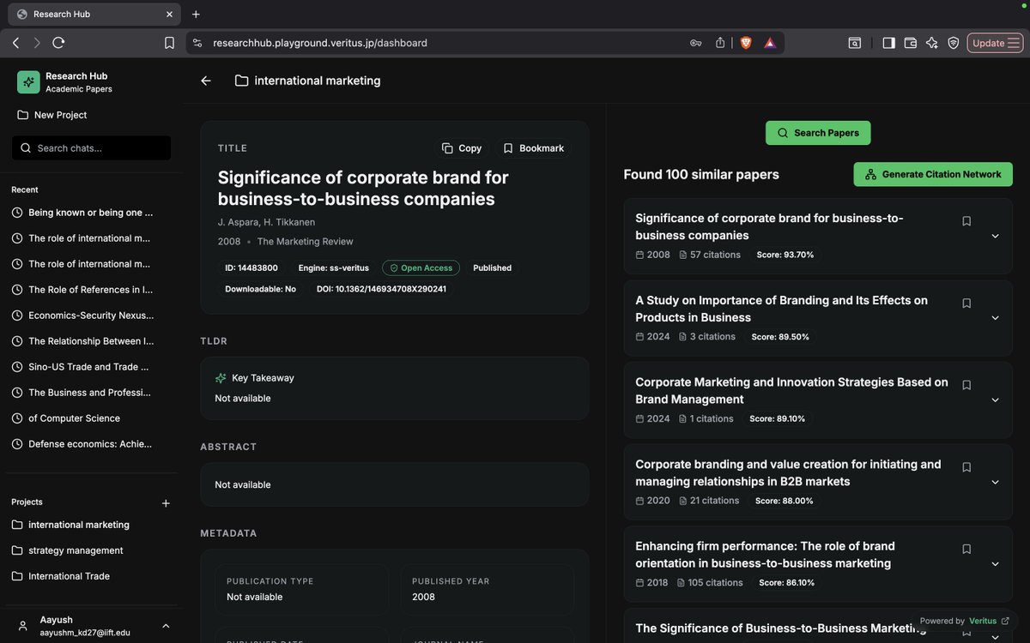The image size is (1030, 643).
Task: Expand the Aayush account menu chevron
Action: coord(166,626)
